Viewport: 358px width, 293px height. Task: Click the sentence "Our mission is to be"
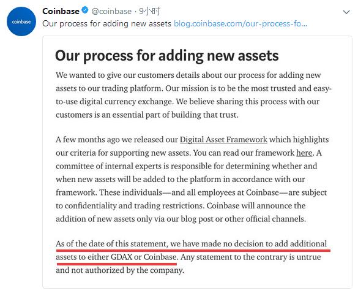[x=248, y=88]
